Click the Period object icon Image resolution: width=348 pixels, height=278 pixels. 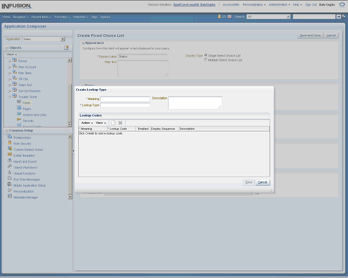15,60
